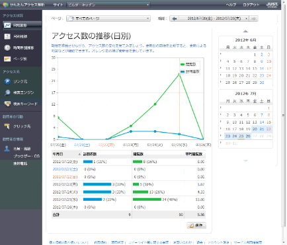Select July 25 in the calendar
Image resolution: width=287 pixels, height=245 pixels.
click(241, 136)
